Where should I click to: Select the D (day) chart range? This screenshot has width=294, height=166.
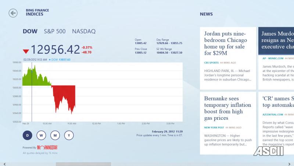(x=27, y=136)
